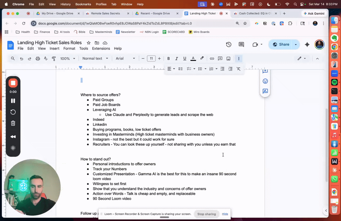Image resolution: width=341 pixels, height=221 pixels.
Task: Open the Format menu in Docs
Action: coord(69,48)
